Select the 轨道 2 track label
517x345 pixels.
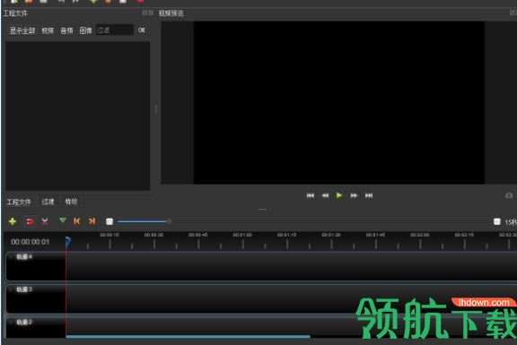click(24, 322)
